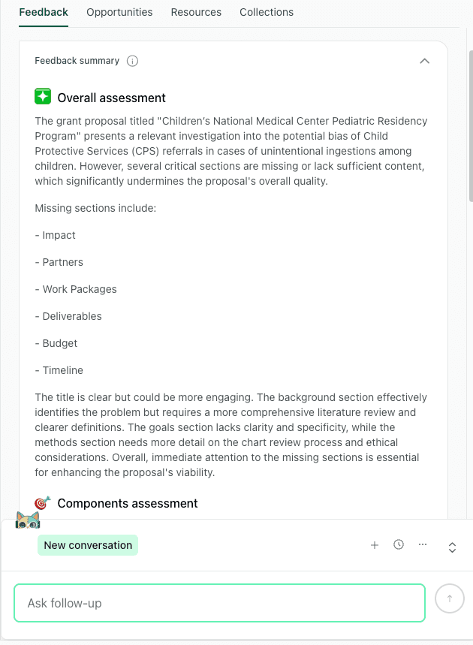The width and height of the screenshot is (473, 645).
Task: Click the send follow-up arrow icon
Action: coord(450,598)
